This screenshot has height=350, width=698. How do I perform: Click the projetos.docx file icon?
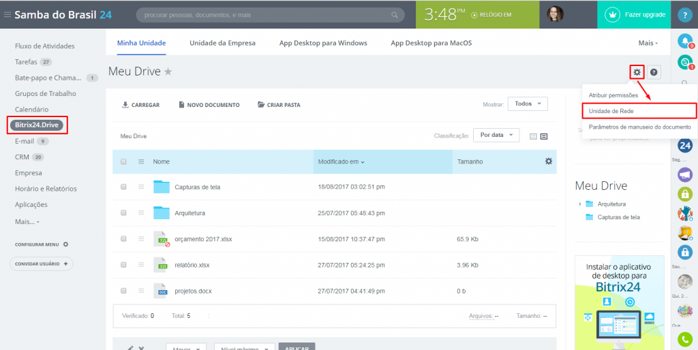[x=160, y=291]
